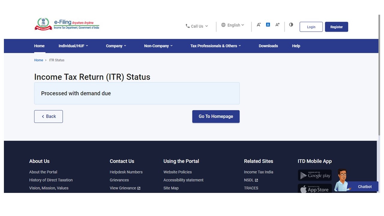Open the Company dropdown
This screenshot has width=384, height=216.
tap(116, 46)
